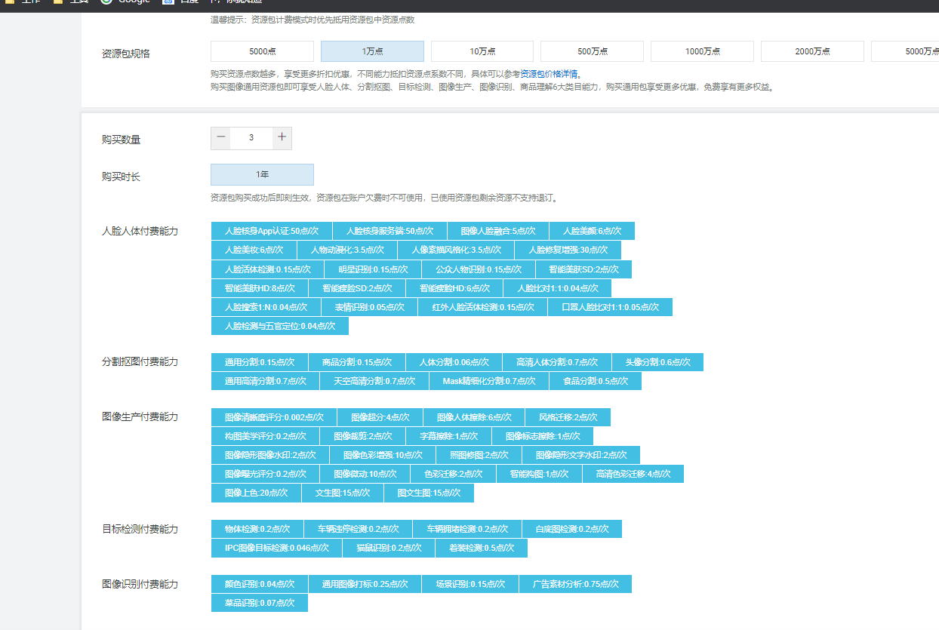Screen dimensions: 939x630
Task: Select the 通用分割:0.15点/次 segmentation tag
Action: tap(259, 361)
